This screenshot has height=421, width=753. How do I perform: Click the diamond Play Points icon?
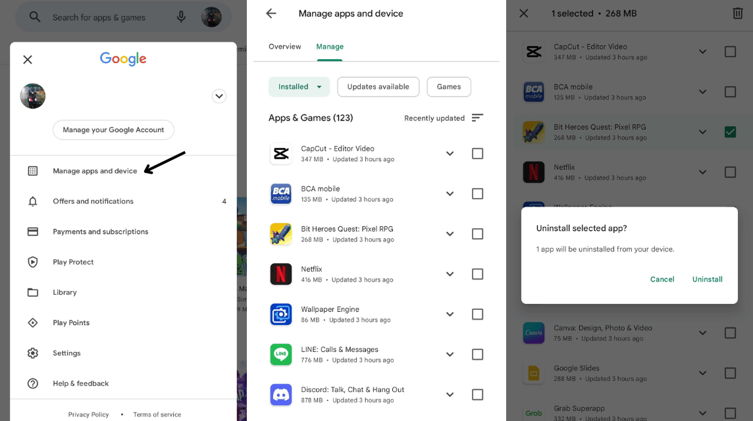33,322
